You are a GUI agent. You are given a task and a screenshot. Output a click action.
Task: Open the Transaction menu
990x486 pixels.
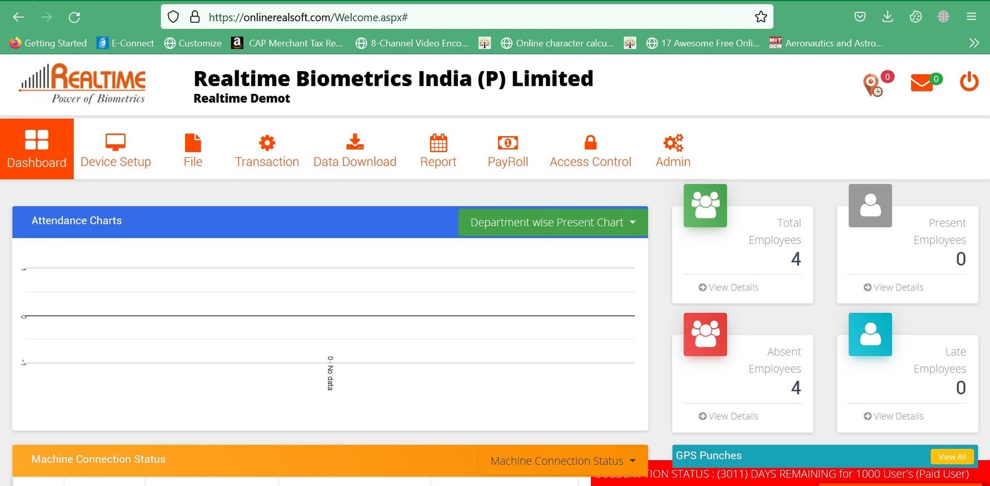click(x=267, y=150)
